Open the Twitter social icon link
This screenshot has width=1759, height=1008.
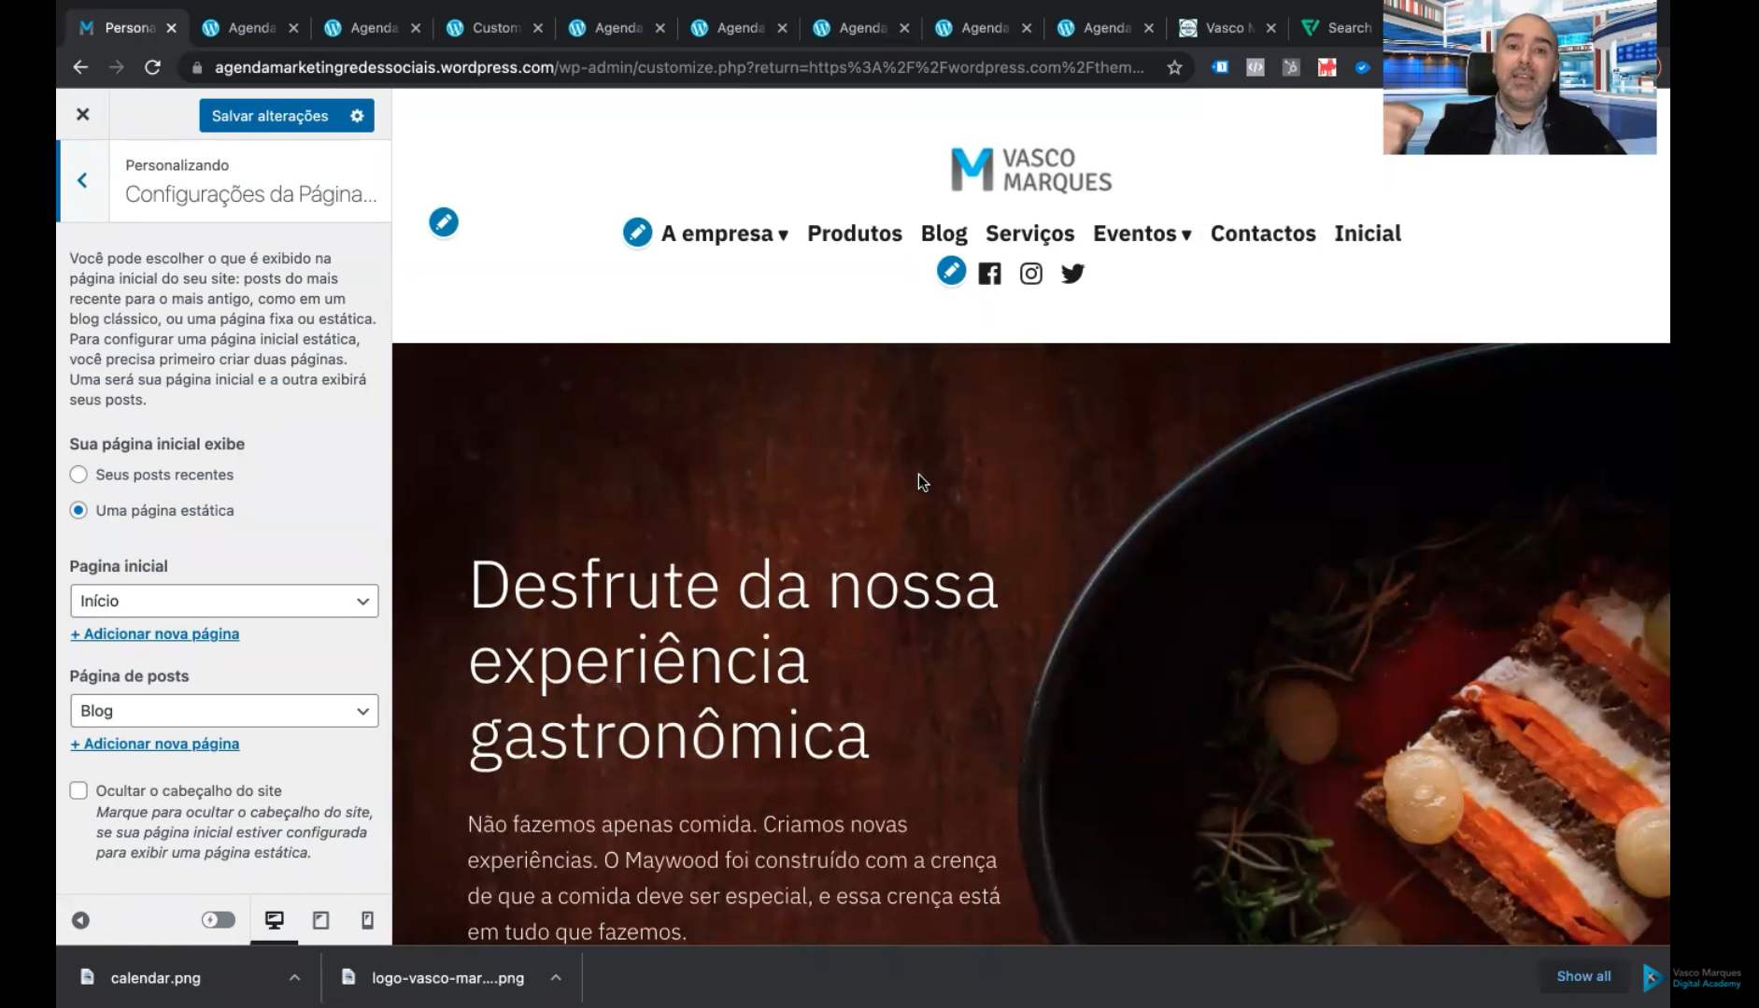click(x=1072, y=274)
